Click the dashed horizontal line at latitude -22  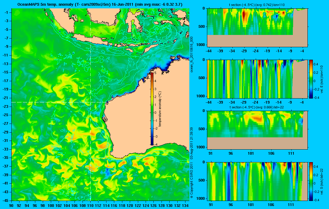(60, 102)
